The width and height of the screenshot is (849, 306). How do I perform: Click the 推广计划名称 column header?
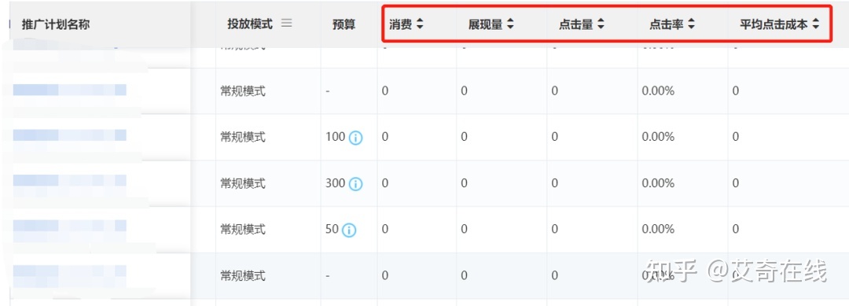point(56,24)
